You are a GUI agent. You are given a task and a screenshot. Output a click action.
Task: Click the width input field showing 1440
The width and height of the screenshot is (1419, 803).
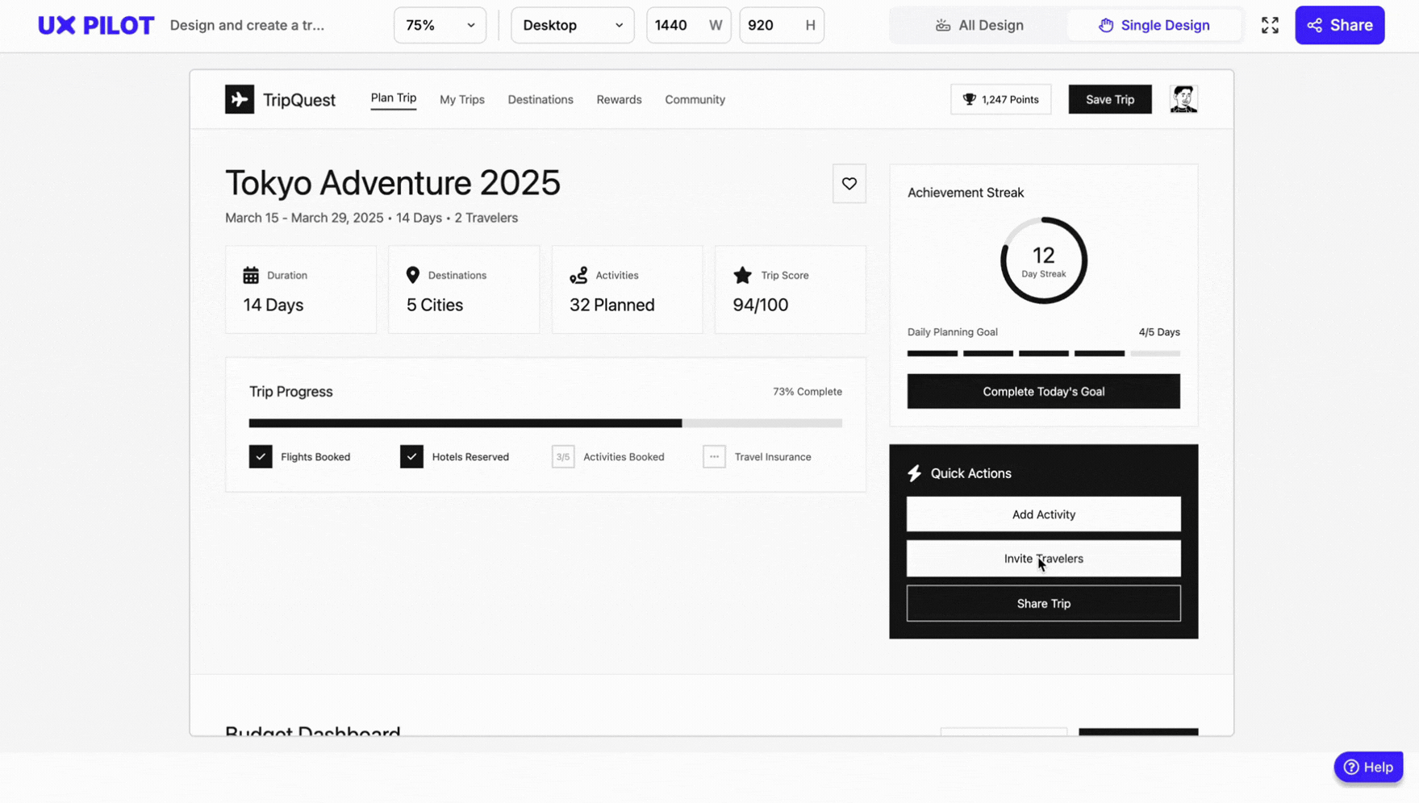[x=674, y=25]
